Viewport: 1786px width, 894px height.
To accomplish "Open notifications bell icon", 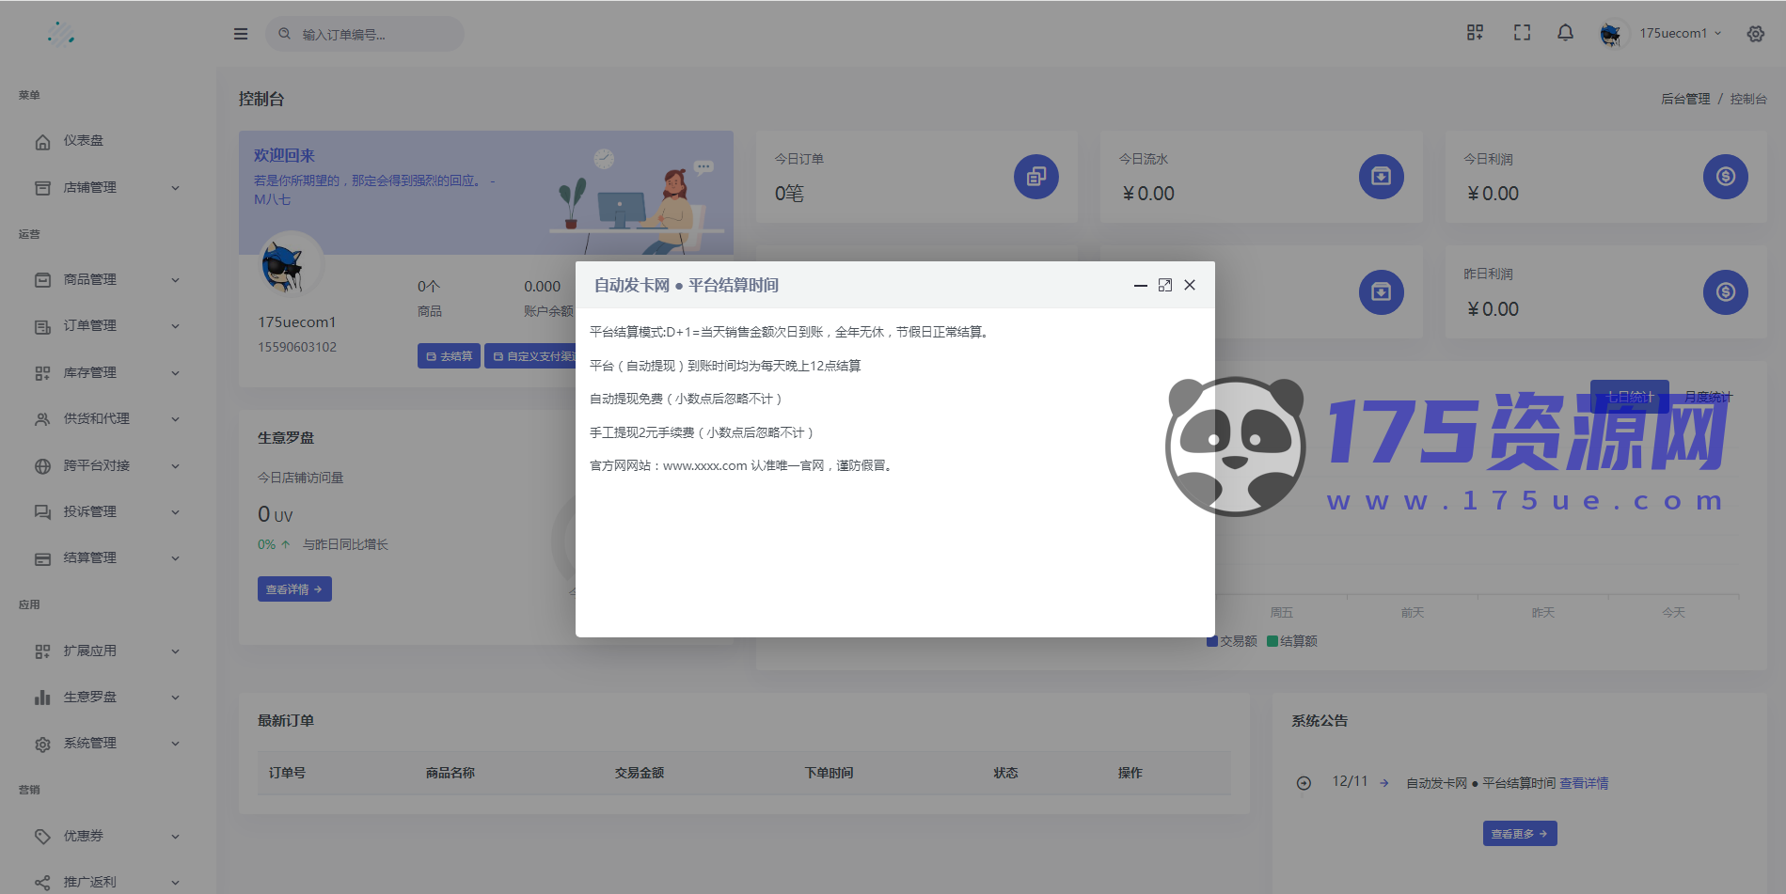I will tap(1565, 33).
